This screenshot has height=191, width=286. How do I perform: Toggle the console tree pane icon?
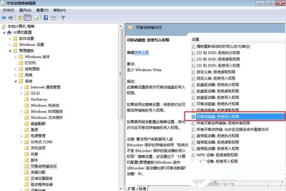pos(27,18)
